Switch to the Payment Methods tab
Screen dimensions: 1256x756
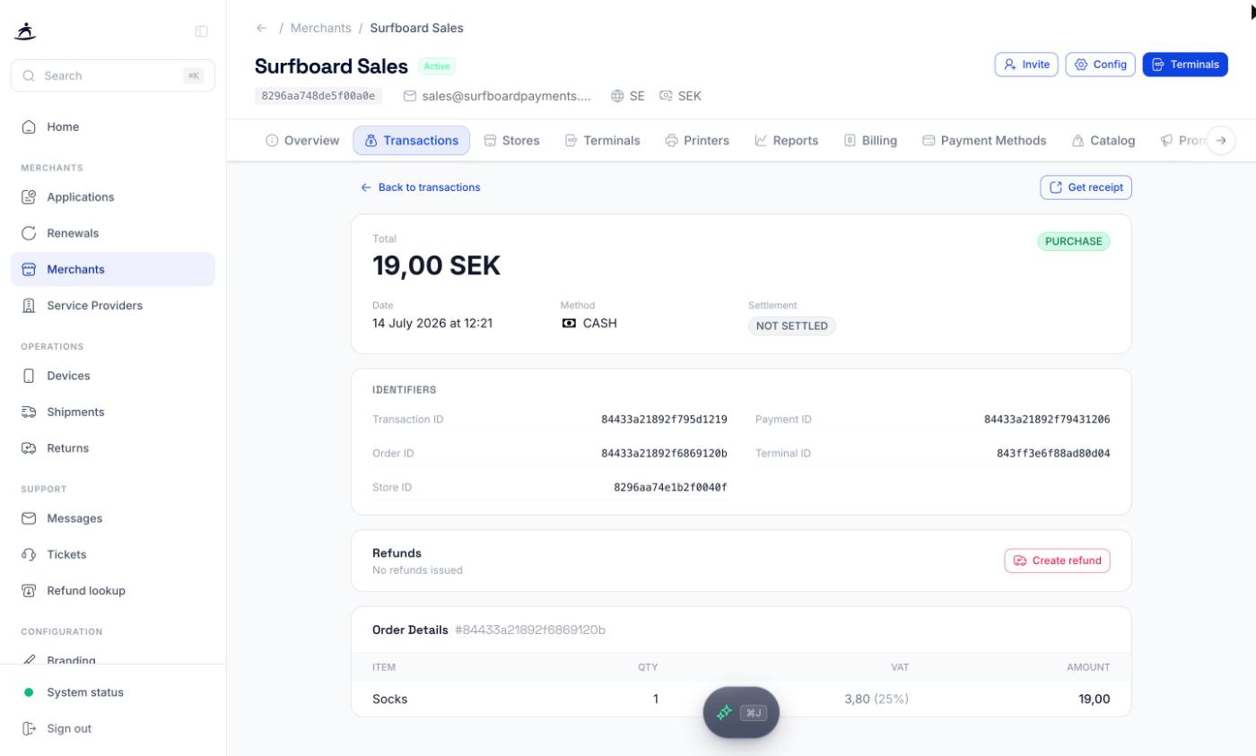pyautogui.click(x=984, y=141)
